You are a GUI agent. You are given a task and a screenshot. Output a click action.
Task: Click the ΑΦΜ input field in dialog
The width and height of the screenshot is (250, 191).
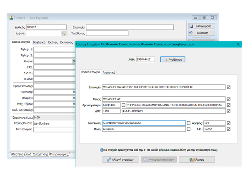[x=145, y=59]
